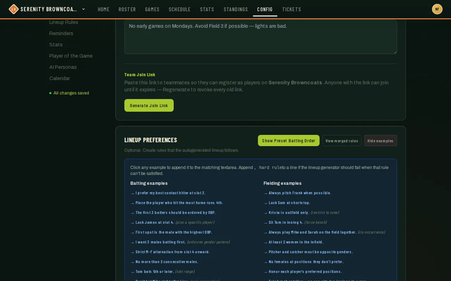Open AI Personas sidebar item

pyautogui.click(x=63, y=67)
